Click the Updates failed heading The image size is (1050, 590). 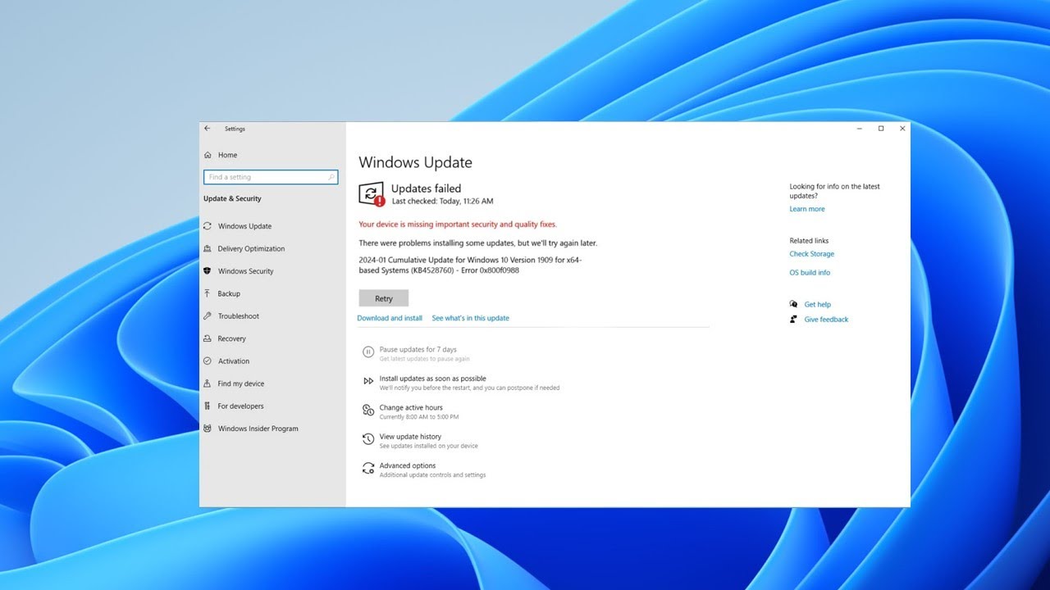point(426,188)
